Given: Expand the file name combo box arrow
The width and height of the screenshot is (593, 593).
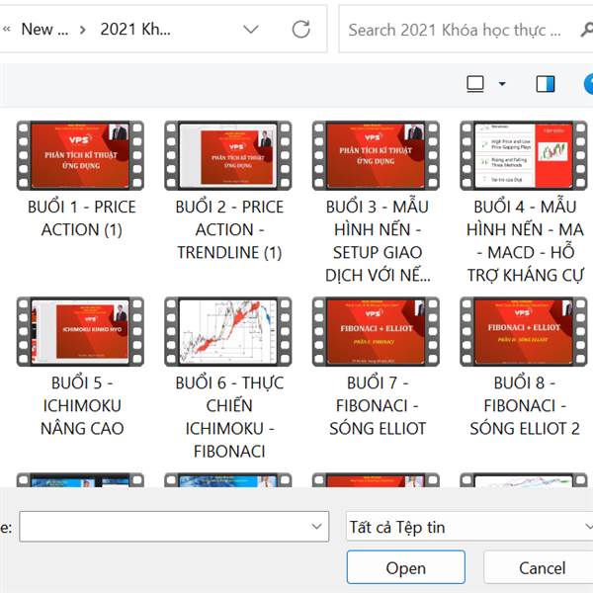Looking at the screenshot, I should tap(317, 527).
